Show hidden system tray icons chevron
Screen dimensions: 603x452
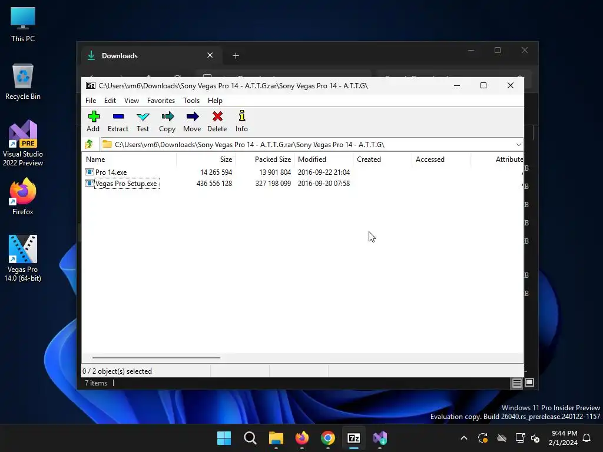[464, 438]
